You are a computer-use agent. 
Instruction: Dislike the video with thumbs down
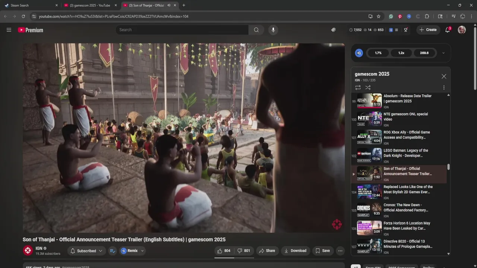point(244,251)
